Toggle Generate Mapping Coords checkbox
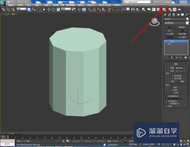The image size is (190, 147). (166, 96)
